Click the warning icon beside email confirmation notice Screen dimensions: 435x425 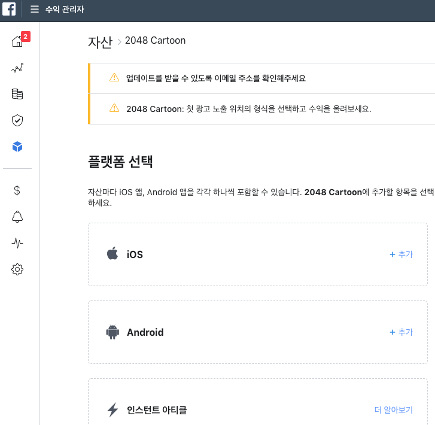click(114, 77)
